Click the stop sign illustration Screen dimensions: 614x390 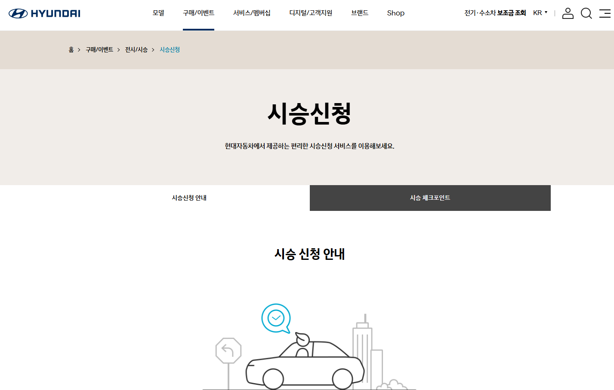coord(229,350)
